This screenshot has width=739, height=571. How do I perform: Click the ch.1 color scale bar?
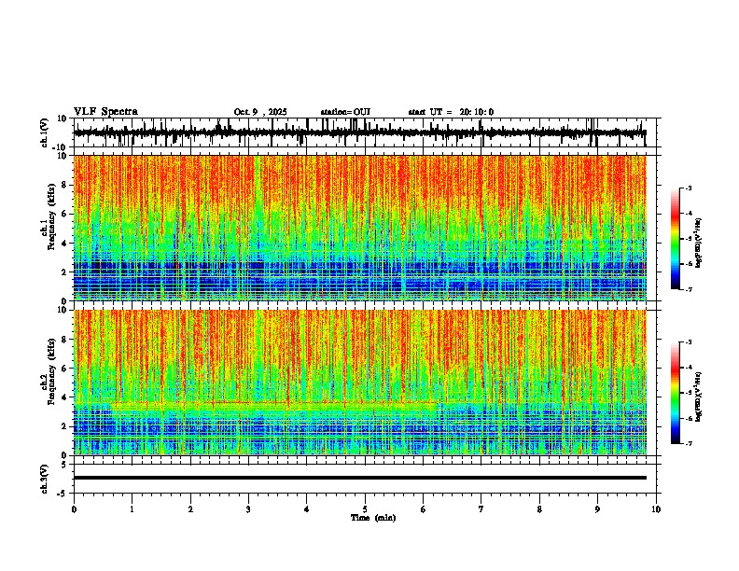click(676, 239)
